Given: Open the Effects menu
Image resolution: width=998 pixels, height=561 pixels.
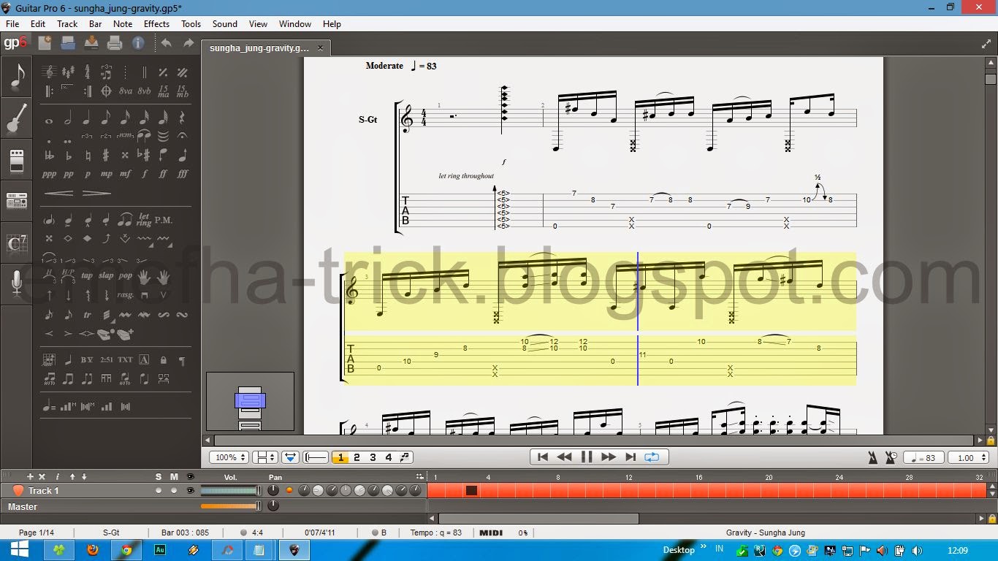Looking at the screenshot, I should click(156, 23).
